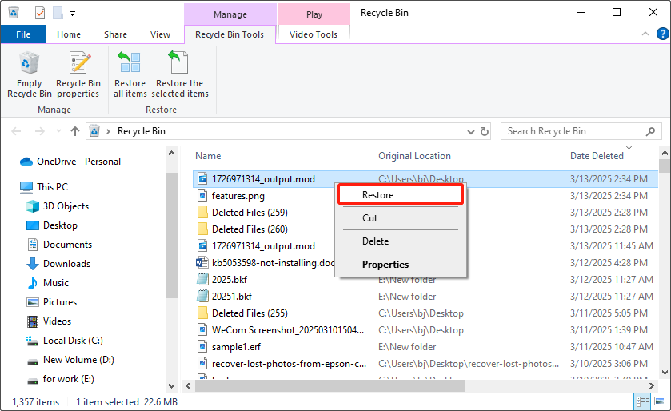The image size is (671, 411).
Task: Open Music in navigation pane
Action: 56,283
